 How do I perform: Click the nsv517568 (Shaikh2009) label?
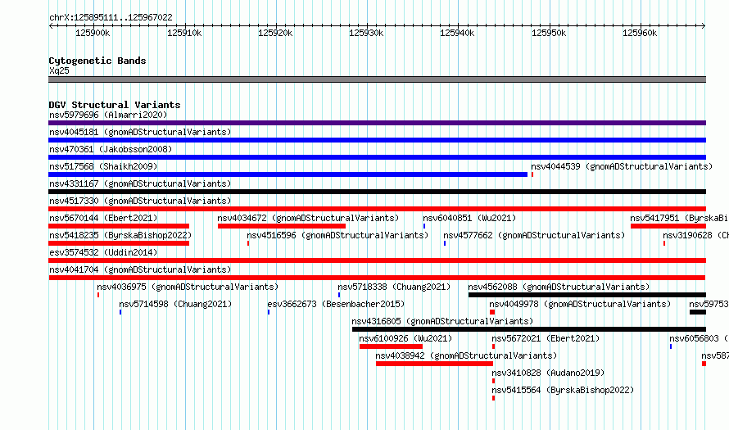(103, 166)
